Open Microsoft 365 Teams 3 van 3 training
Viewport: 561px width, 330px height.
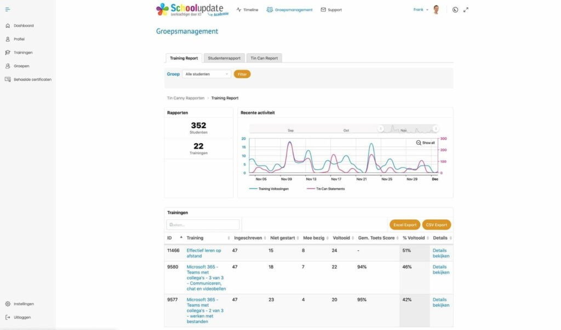click(x=206, y=278)
